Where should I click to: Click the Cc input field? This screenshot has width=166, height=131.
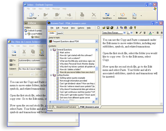pyautogui.click(x=32, y=65)
